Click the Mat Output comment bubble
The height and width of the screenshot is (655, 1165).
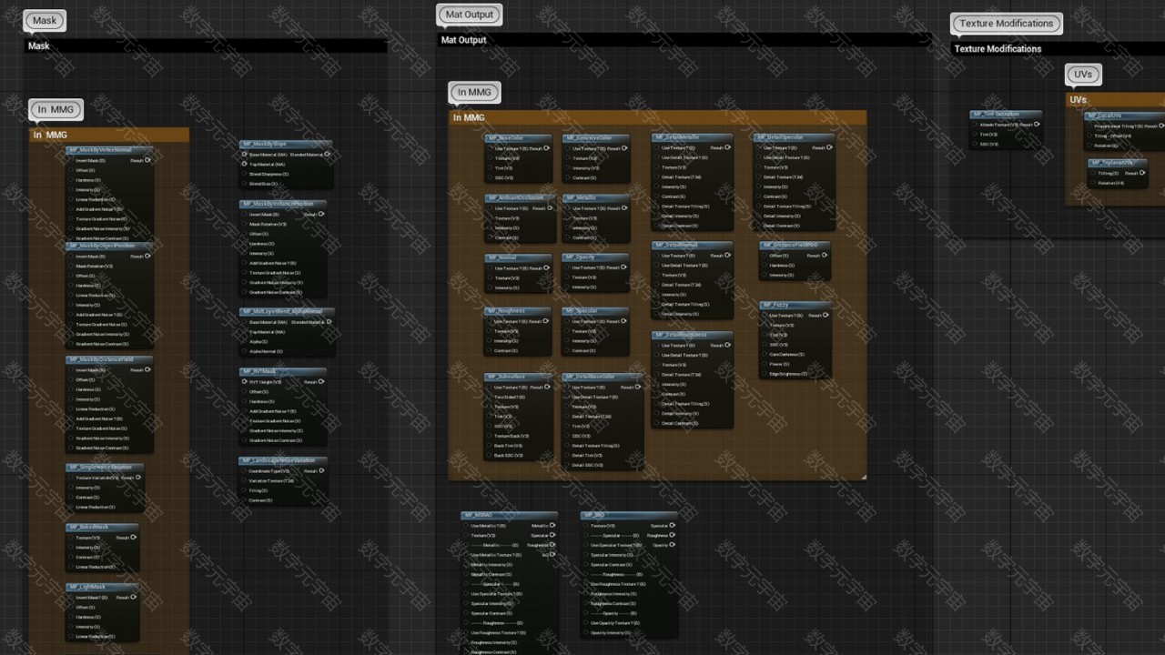pos(469,15)
